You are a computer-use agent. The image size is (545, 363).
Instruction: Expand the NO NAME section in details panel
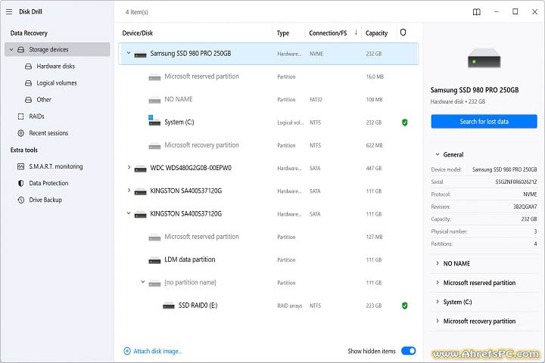[438, 263]
